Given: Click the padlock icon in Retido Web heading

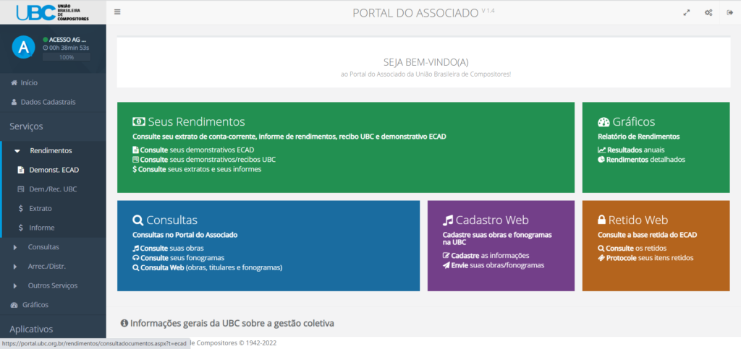Looking at the screenshot, I should tap(601, 220).
